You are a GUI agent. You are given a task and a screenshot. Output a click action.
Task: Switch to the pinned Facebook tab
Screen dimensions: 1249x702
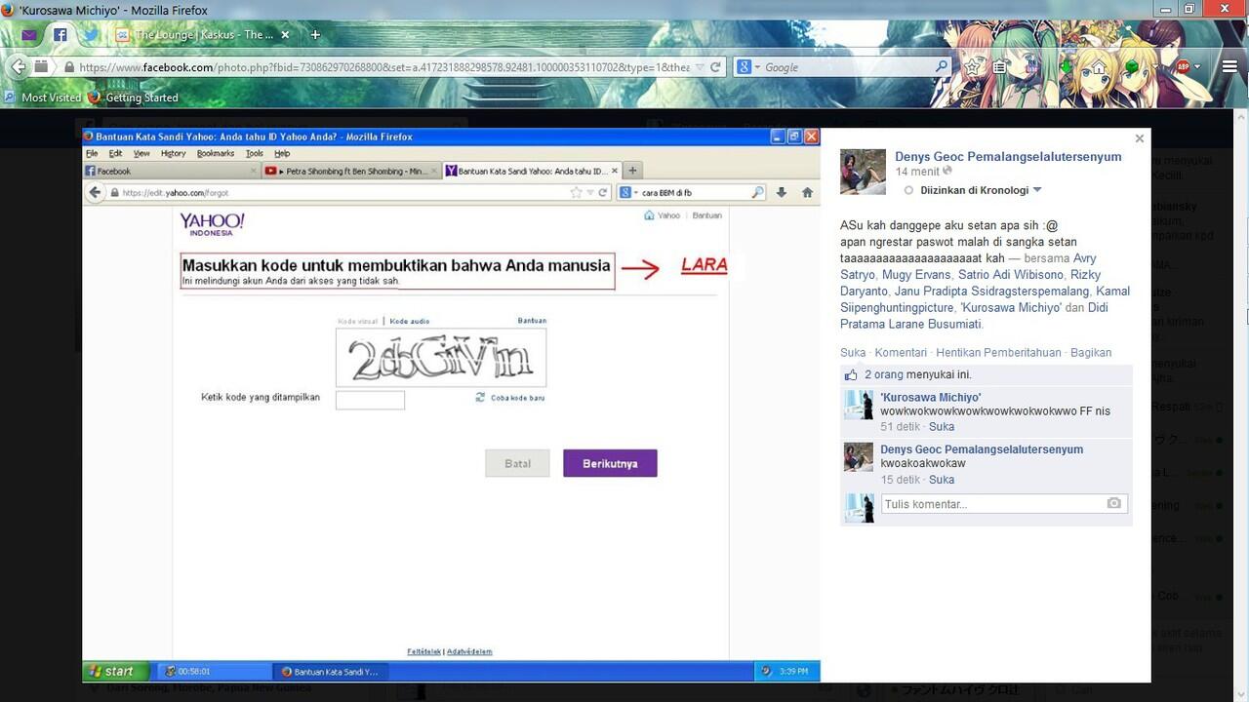click(x=60, y=34)
